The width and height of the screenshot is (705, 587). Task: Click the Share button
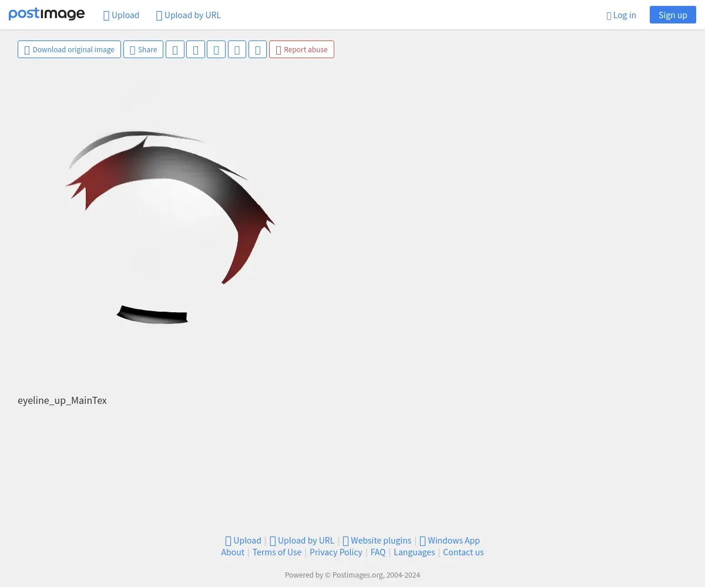(143, 49)
